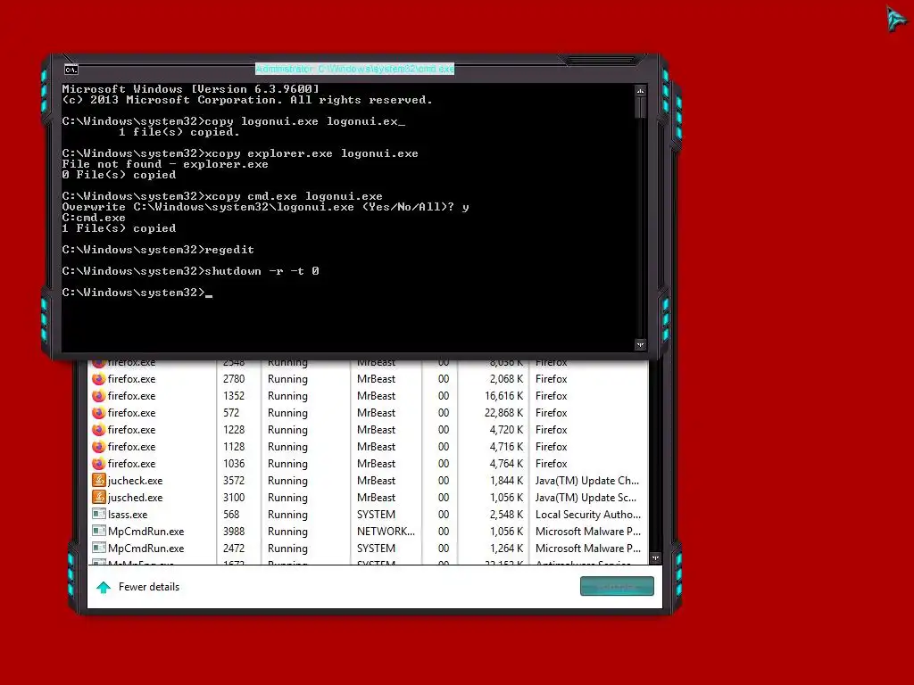
Task: Click PID value 3100
Action: (234, 498)
